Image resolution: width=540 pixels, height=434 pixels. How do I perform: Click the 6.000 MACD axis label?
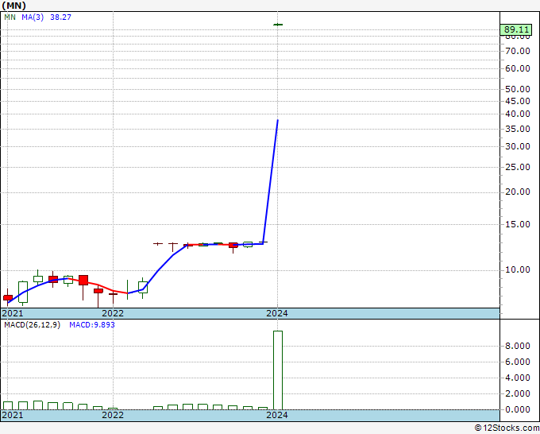point(518,362)
